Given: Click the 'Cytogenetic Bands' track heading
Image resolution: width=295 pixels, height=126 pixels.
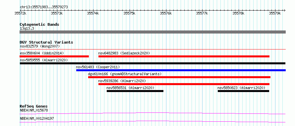Looking at the screenshot, I should pyautogui.click(x=39, y=24).
